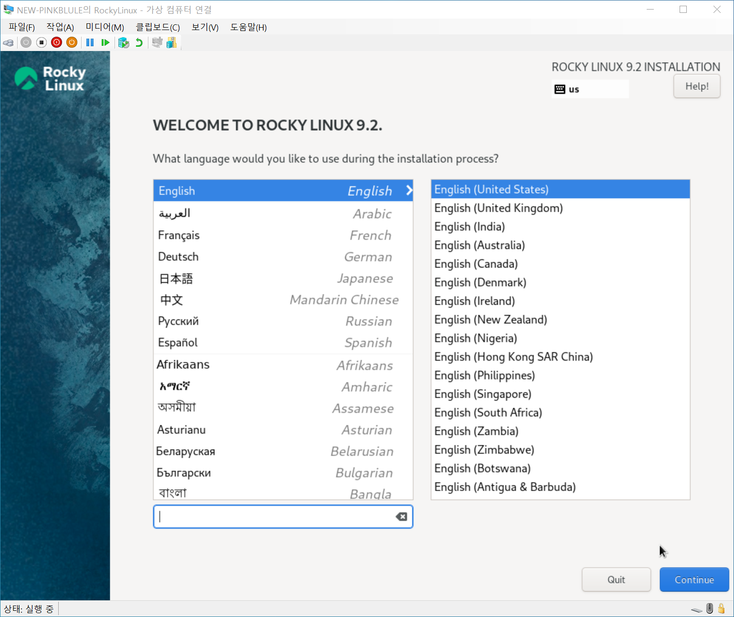Image resolution: width=734 pixels, height=617 pixels.
Task: Shut down the VM with the red icon
Action: [x=57, y=42]
